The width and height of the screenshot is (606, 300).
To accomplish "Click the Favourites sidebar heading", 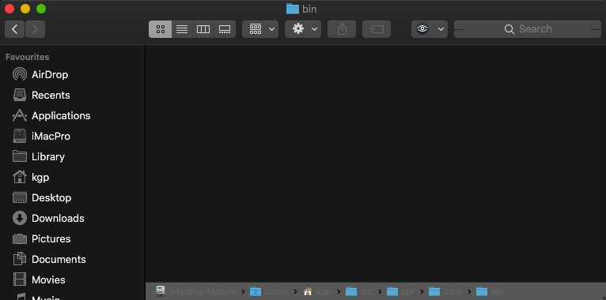I will coord(28,57).
